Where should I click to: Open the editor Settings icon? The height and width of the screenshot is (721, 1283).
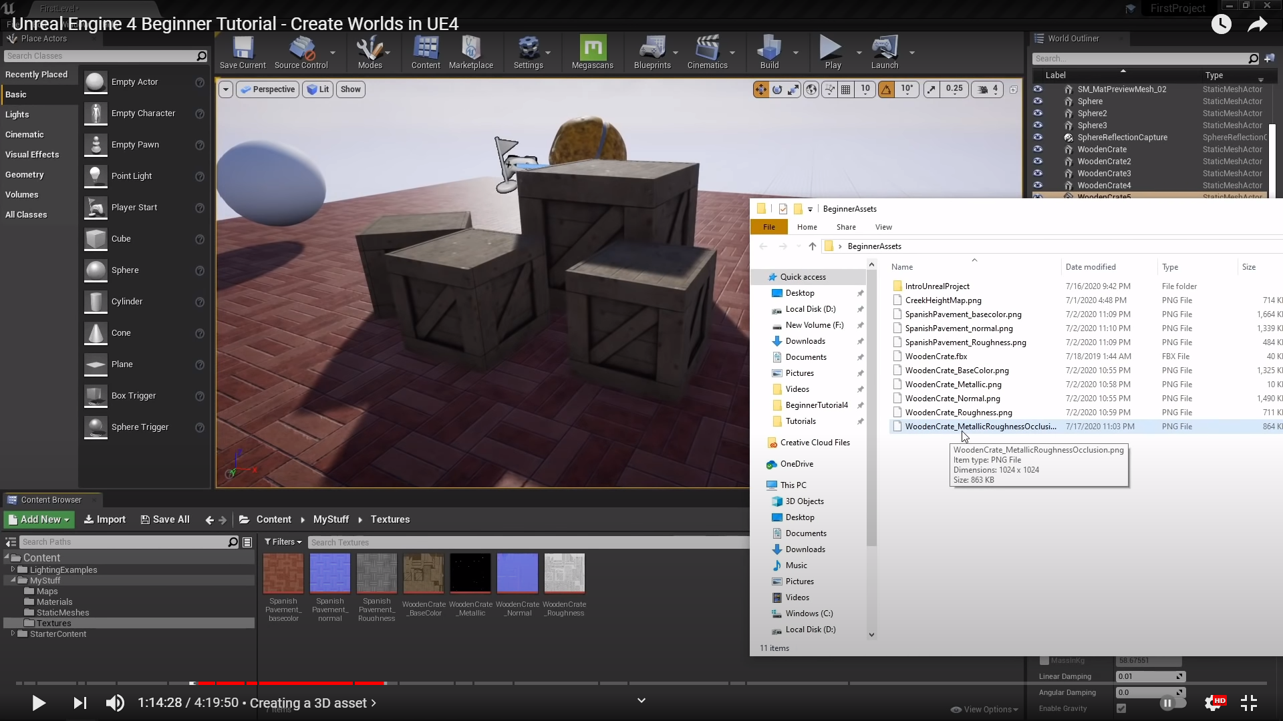528,52
